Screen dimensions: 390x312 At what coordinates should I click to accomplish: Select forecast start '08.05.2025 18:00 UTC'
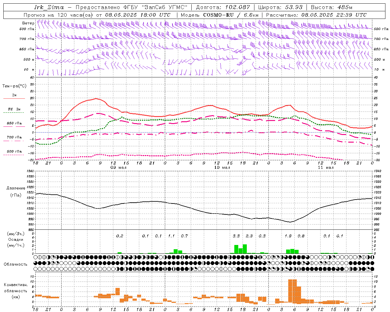[x=138, y=15]
